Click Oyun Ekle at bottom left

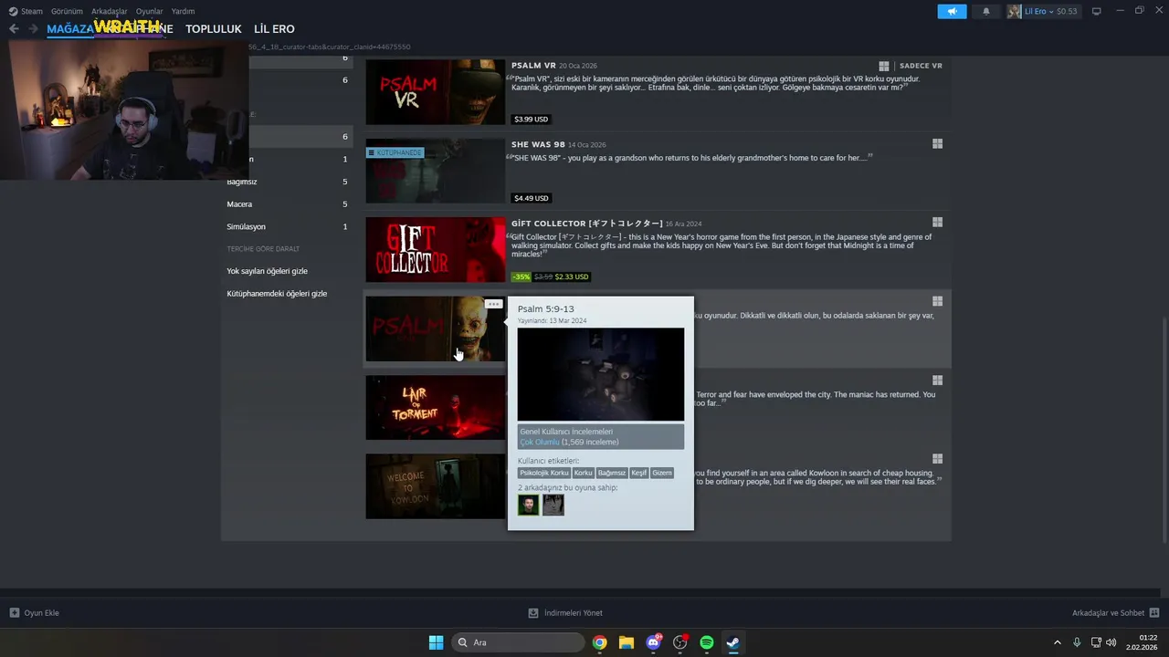point(35,613)
